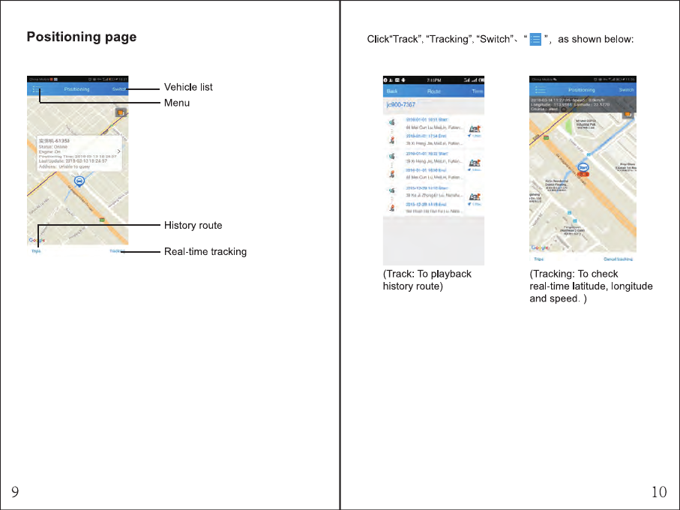
Task: Select the blue car marker on the left map
Action: click(x=79, y=181)
